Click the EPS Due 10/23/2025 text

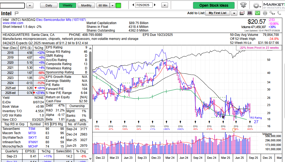[x=158, y=35]
